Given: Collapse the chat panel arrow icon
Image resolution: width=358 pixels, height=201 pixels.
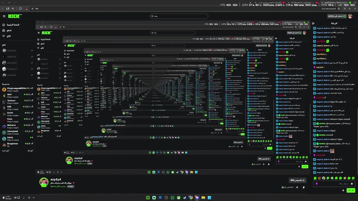Looking at the screenshot, I should pos(314,23).
